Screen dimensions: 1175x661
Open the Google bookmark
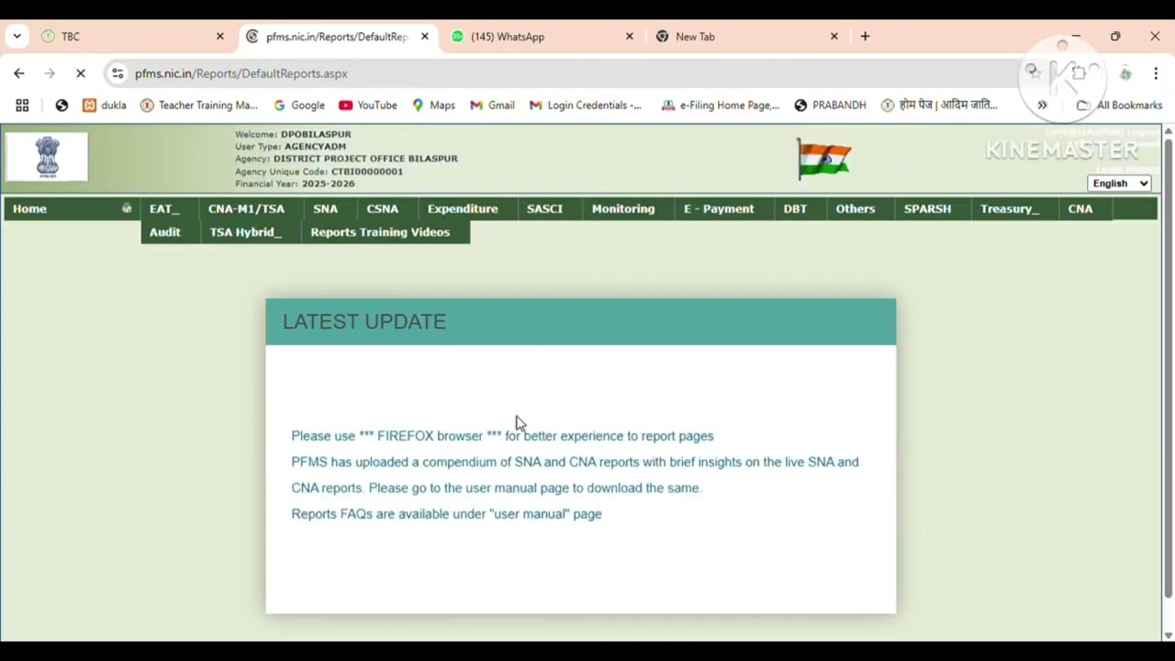299,106
